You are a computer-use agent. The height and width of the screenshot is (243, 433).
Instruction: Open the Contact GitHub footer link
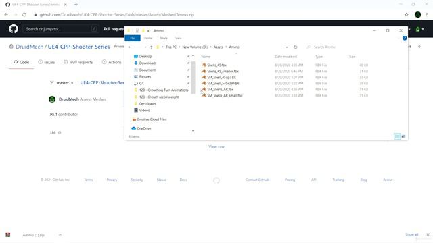point(257,180)
